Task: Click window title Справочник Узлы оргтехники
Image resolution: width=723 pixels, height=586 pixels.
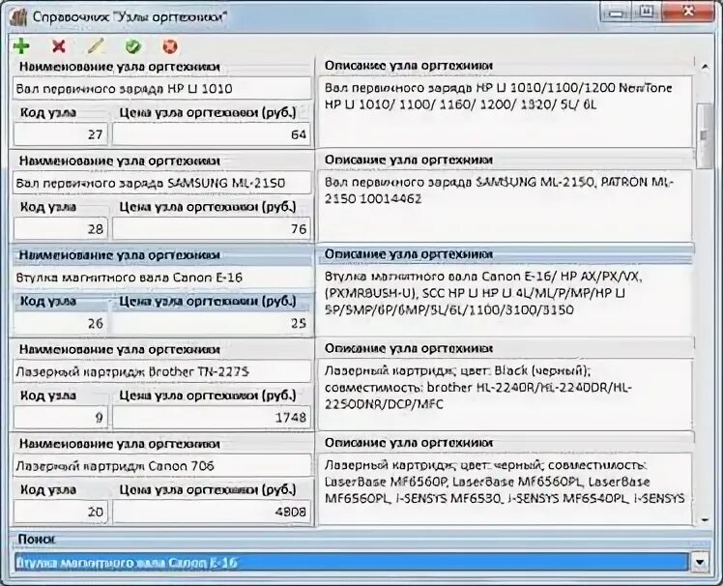Action: [130, 17]
